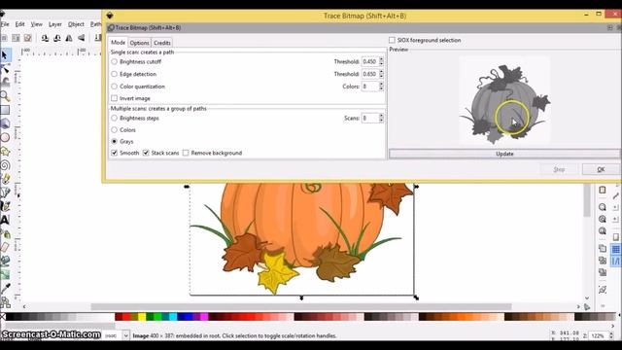Select the 3D Box tool
Screen dimensions: 622x350
click(5, 123)
